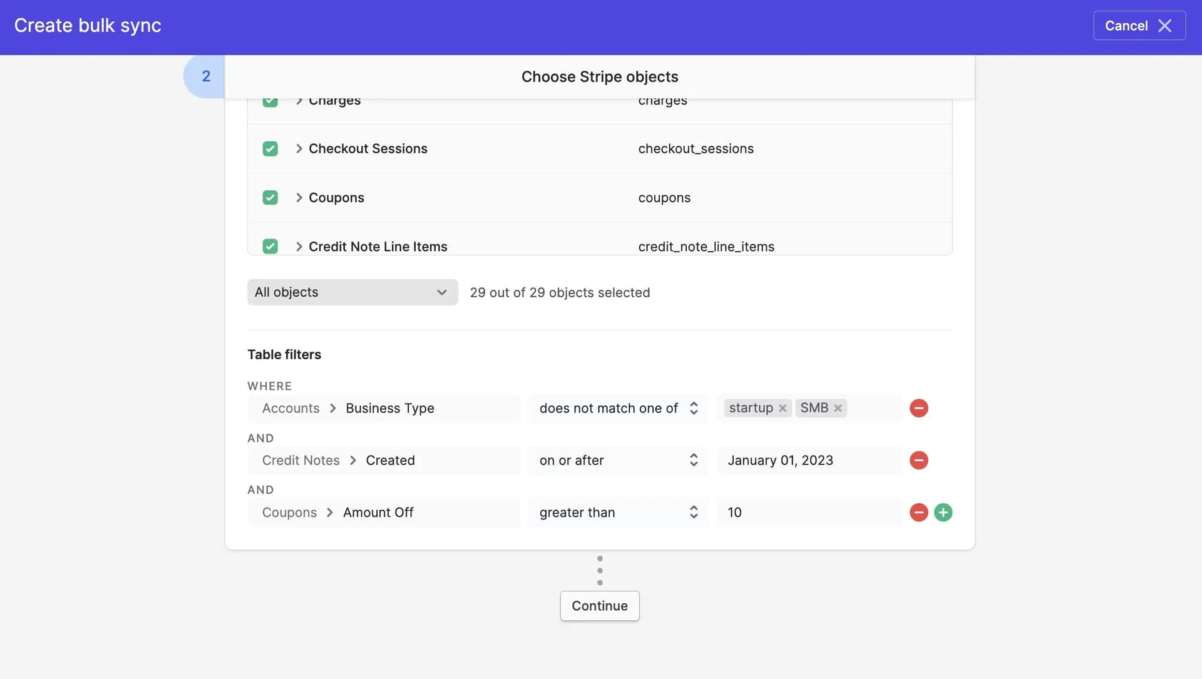The height and width of the screenshot is (679, 1202).
Task: Change the 'does not match one of' operator
Action: pos(617,408)
